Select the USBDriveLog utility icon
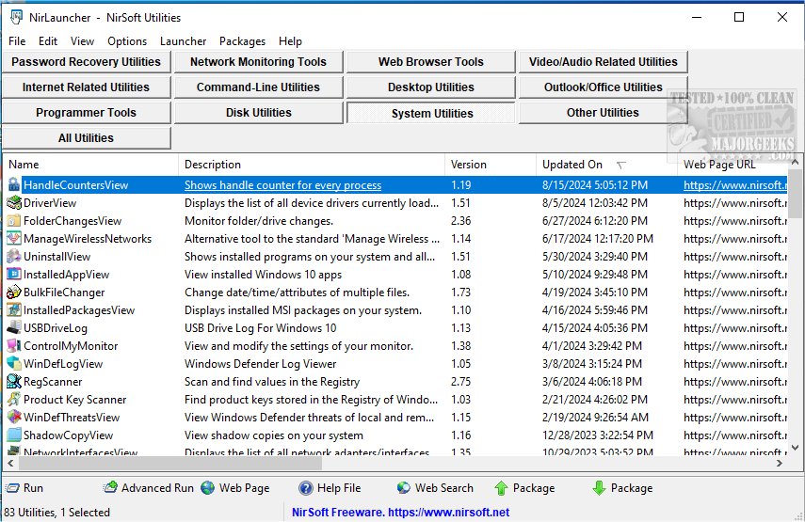 click(14, 328)
